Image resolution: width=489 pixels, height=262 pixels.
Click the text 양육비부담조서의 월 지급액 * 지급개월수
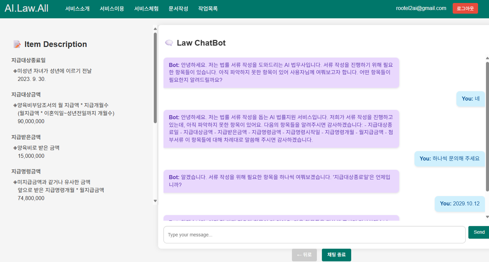(x=63, y=105)
